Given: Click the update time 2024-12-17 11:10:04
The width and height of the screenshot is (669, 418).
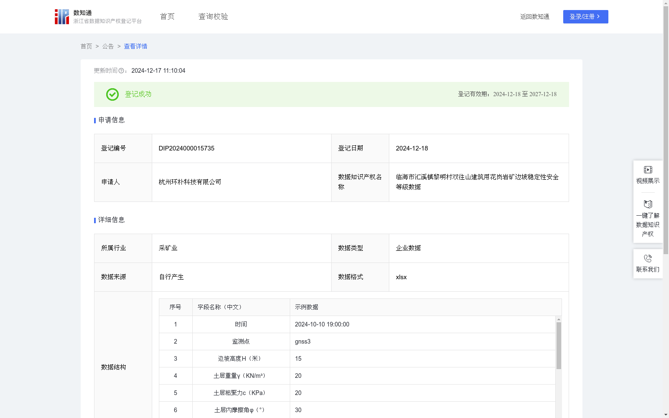Looking at the screenshot, I should (x=158, y=71).
